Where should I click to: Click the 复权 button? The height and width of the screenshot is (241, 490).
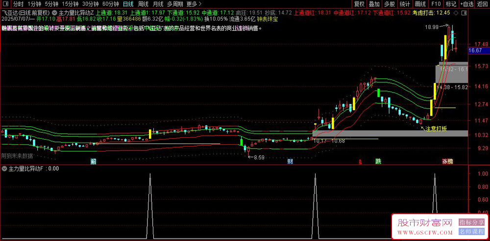[359, 4]
